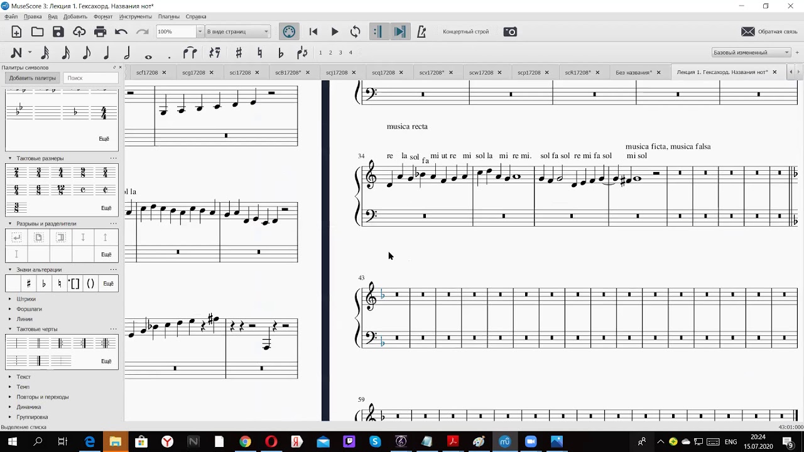The image size is (804, 452).
Task: Toggle play repeats
Action: pyautogui.click(x=377, y=31)
